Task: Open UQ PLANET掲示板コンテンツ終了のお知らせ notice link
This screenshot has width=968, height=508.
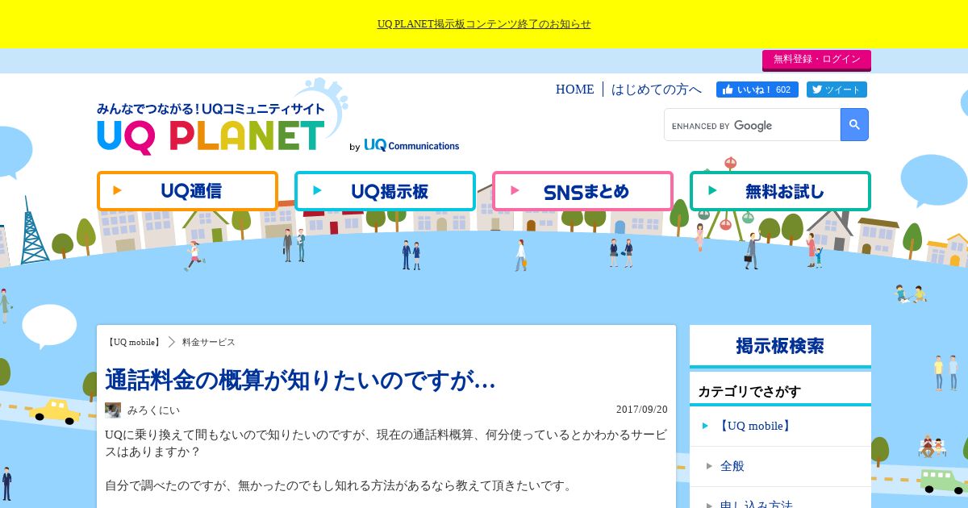Action: [484, 24]
